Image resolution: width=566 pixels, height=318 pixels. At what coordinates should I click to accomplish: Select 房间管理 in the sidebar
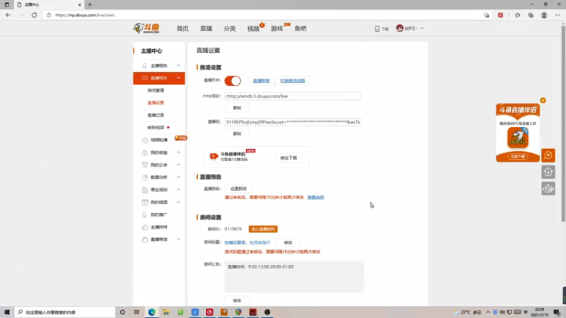pos(156,90)
